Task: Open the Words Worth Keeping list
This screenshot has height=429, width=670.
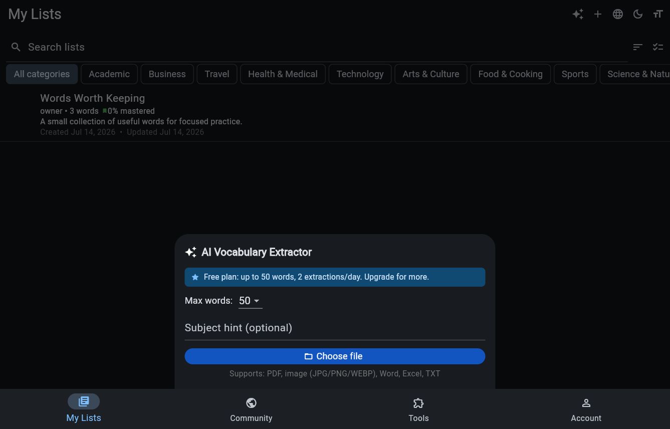Action: (x=335, y=115)
